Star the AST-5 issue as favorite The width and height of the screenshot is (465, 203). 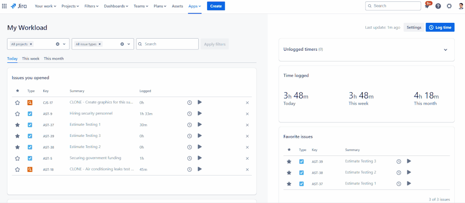coord(18,158)
